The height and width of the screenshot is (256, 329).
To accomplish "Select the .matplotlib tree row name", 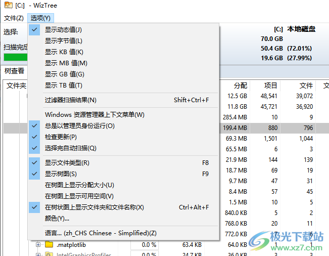I will 71,245.
